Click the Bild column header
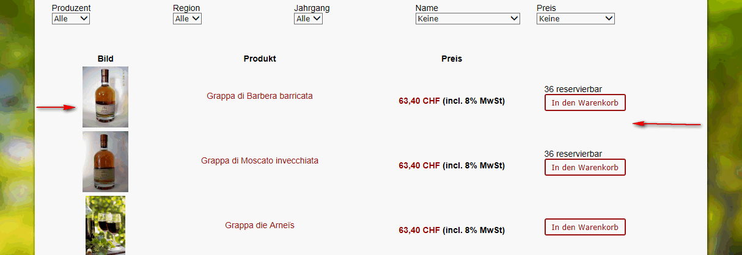 [x=105, y=59]
